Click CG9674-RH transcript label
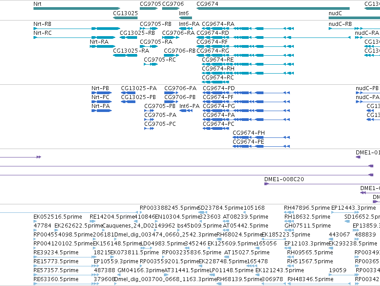This screenshot has height=286, width=380. [x=218, y=69]
